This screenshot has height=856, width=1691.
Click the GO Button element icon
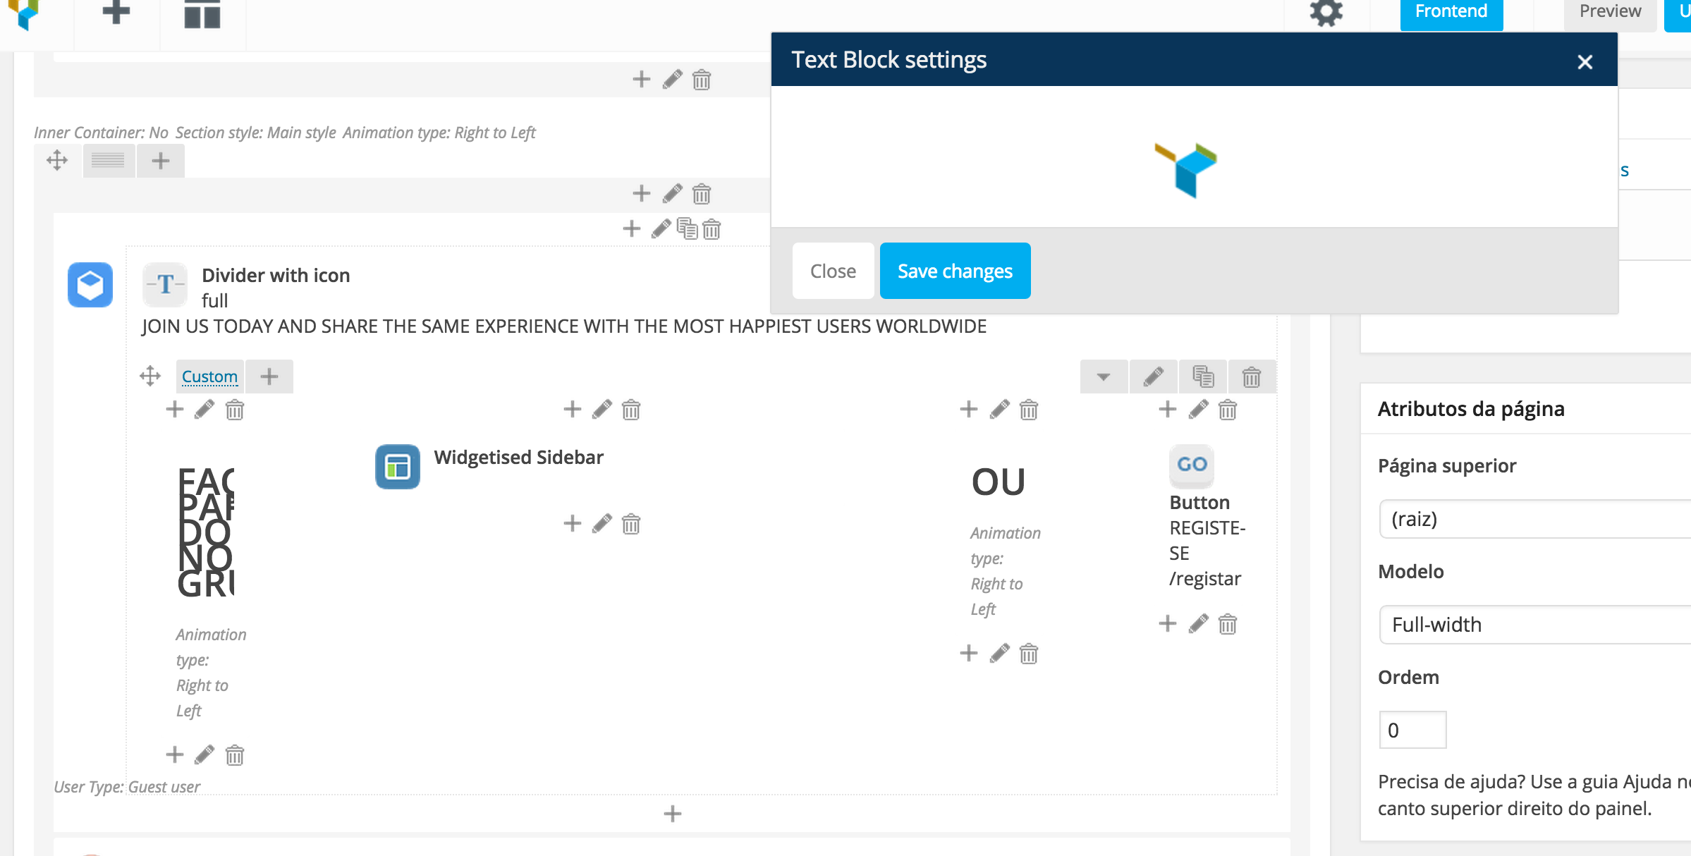tap(1192, 465)
